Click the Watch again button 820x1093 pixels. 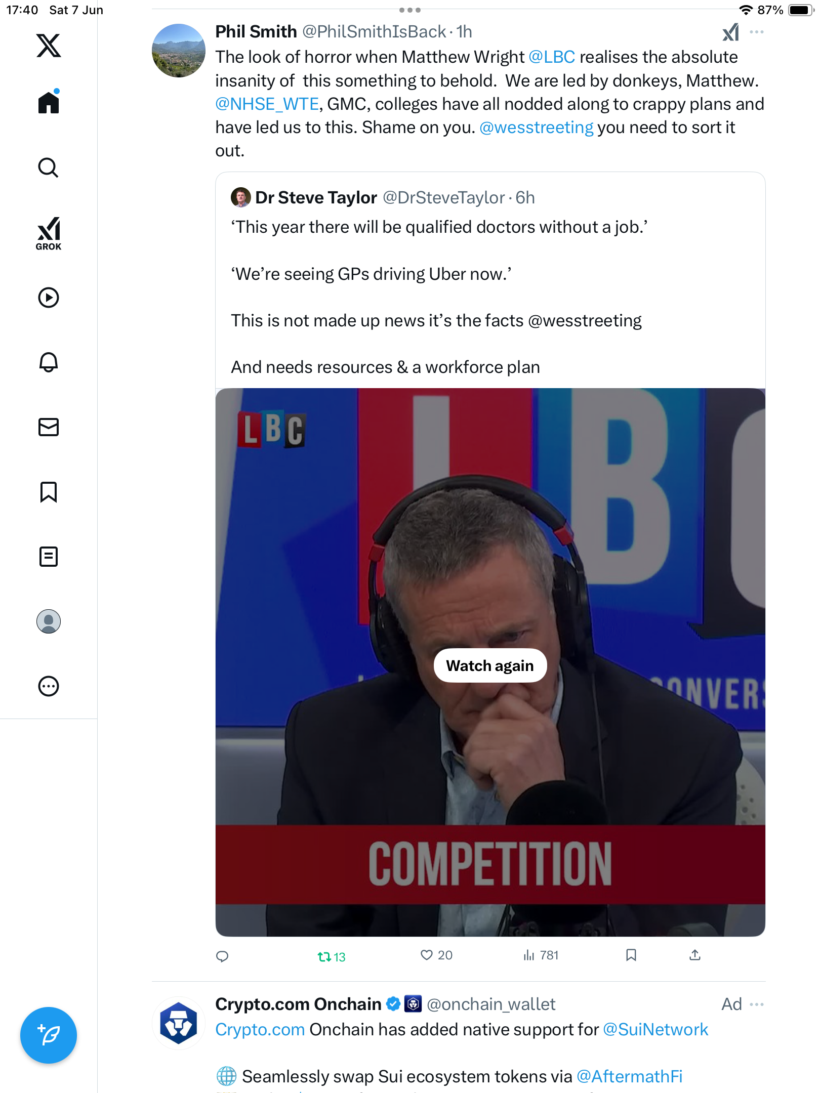click(x=490, y=665)
